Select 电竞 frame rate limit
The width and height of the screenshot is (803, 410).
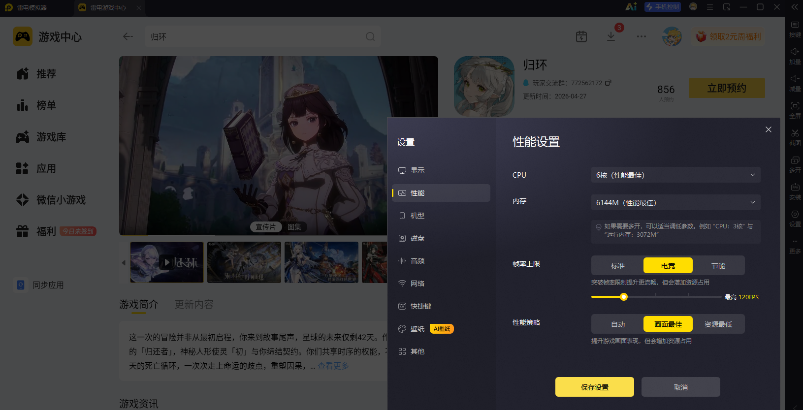(x=668, y=266)
